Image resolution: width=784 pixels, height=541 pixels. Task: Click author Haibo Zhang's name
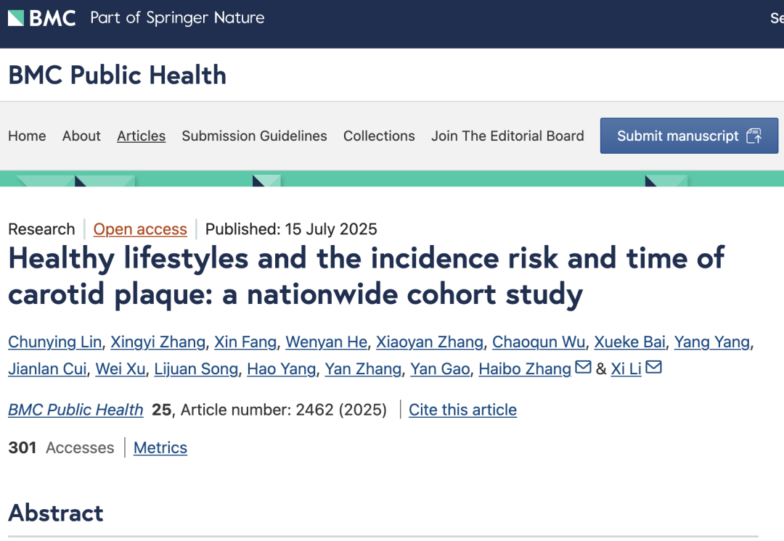tap(525, 369)
